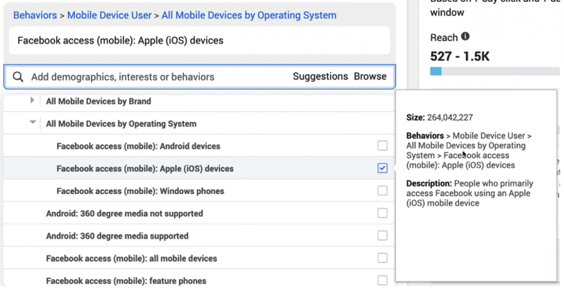Click the blue reach estimate bar
564x299 pixels.
(x=436, y=71)
